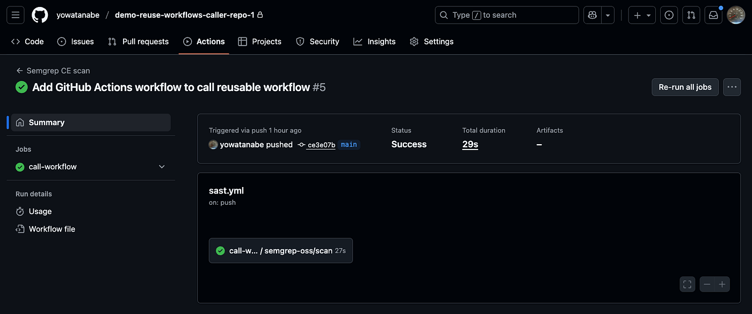Open the issues icon in top bar
The image size is (752, 314).
[x=669, y=15]
